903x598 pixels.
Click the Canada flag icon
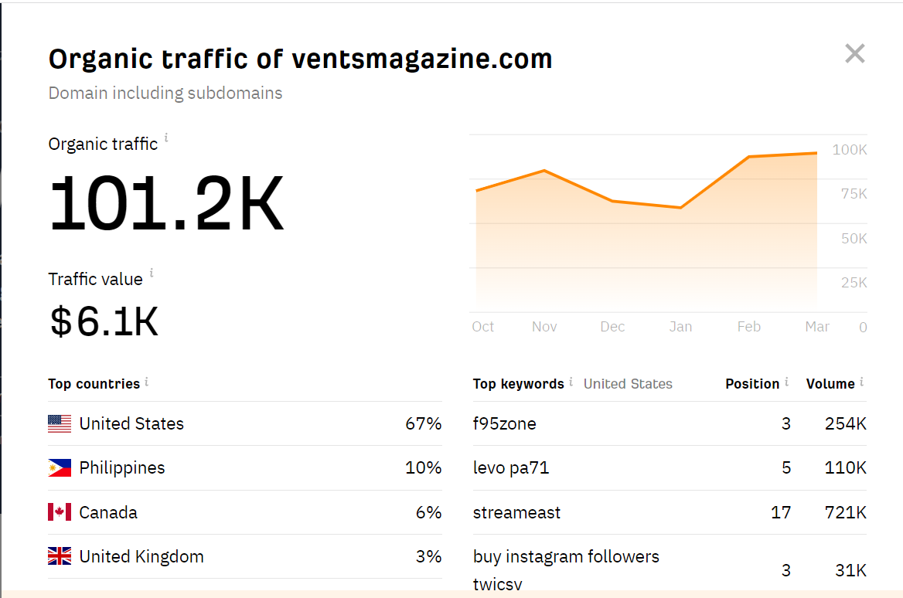coord(60,512)
